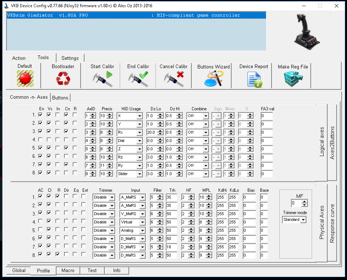The width and height of the screenshot is (347, 280).
Task: Toggle Vs checkbox for logical axis 1
Action: 49,115
